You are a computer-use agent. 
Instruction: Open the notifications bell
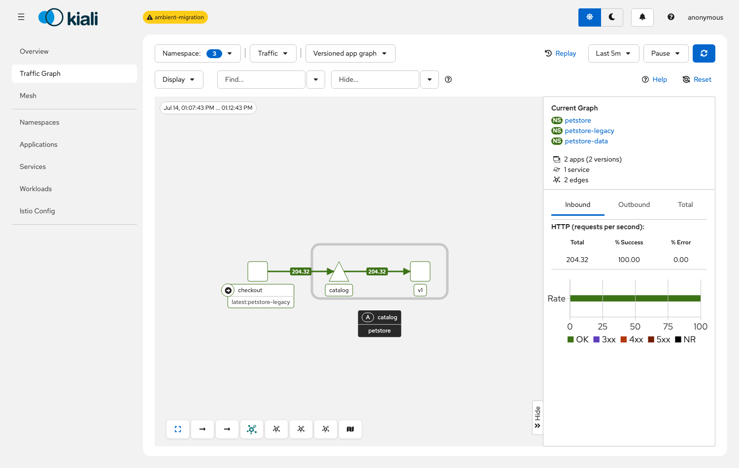642,17
